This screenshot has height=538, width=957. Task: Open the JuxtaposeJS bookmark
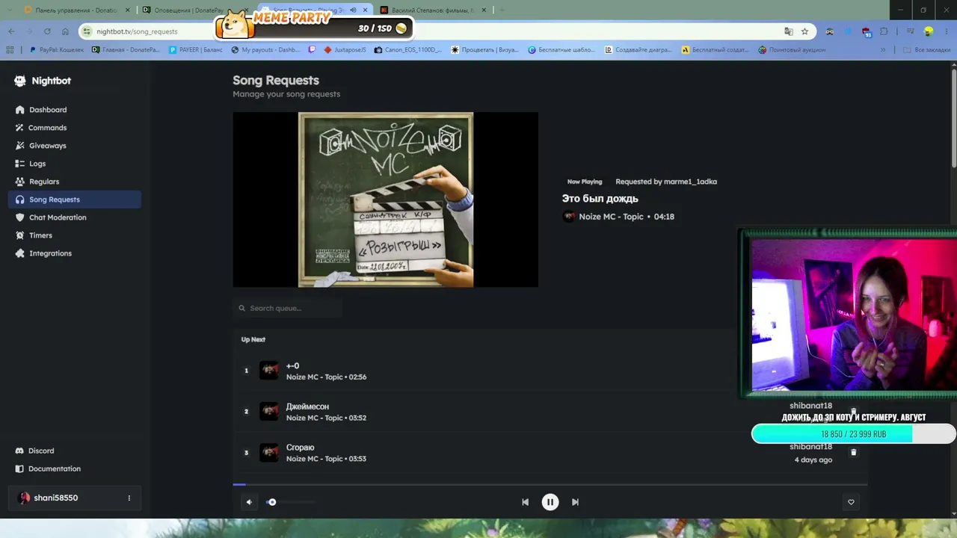(345, 50)
